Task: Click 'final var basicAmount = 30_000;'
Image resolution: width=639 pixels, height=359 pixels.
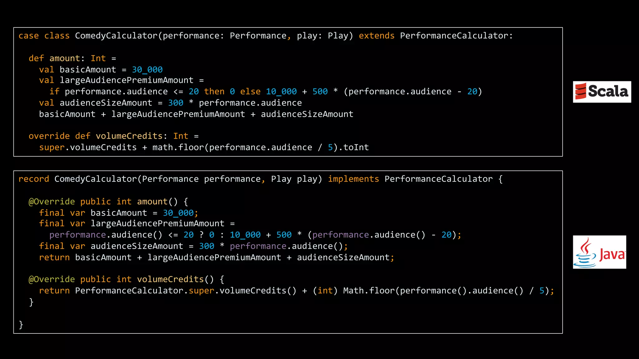Action: (x=119, y=213)
